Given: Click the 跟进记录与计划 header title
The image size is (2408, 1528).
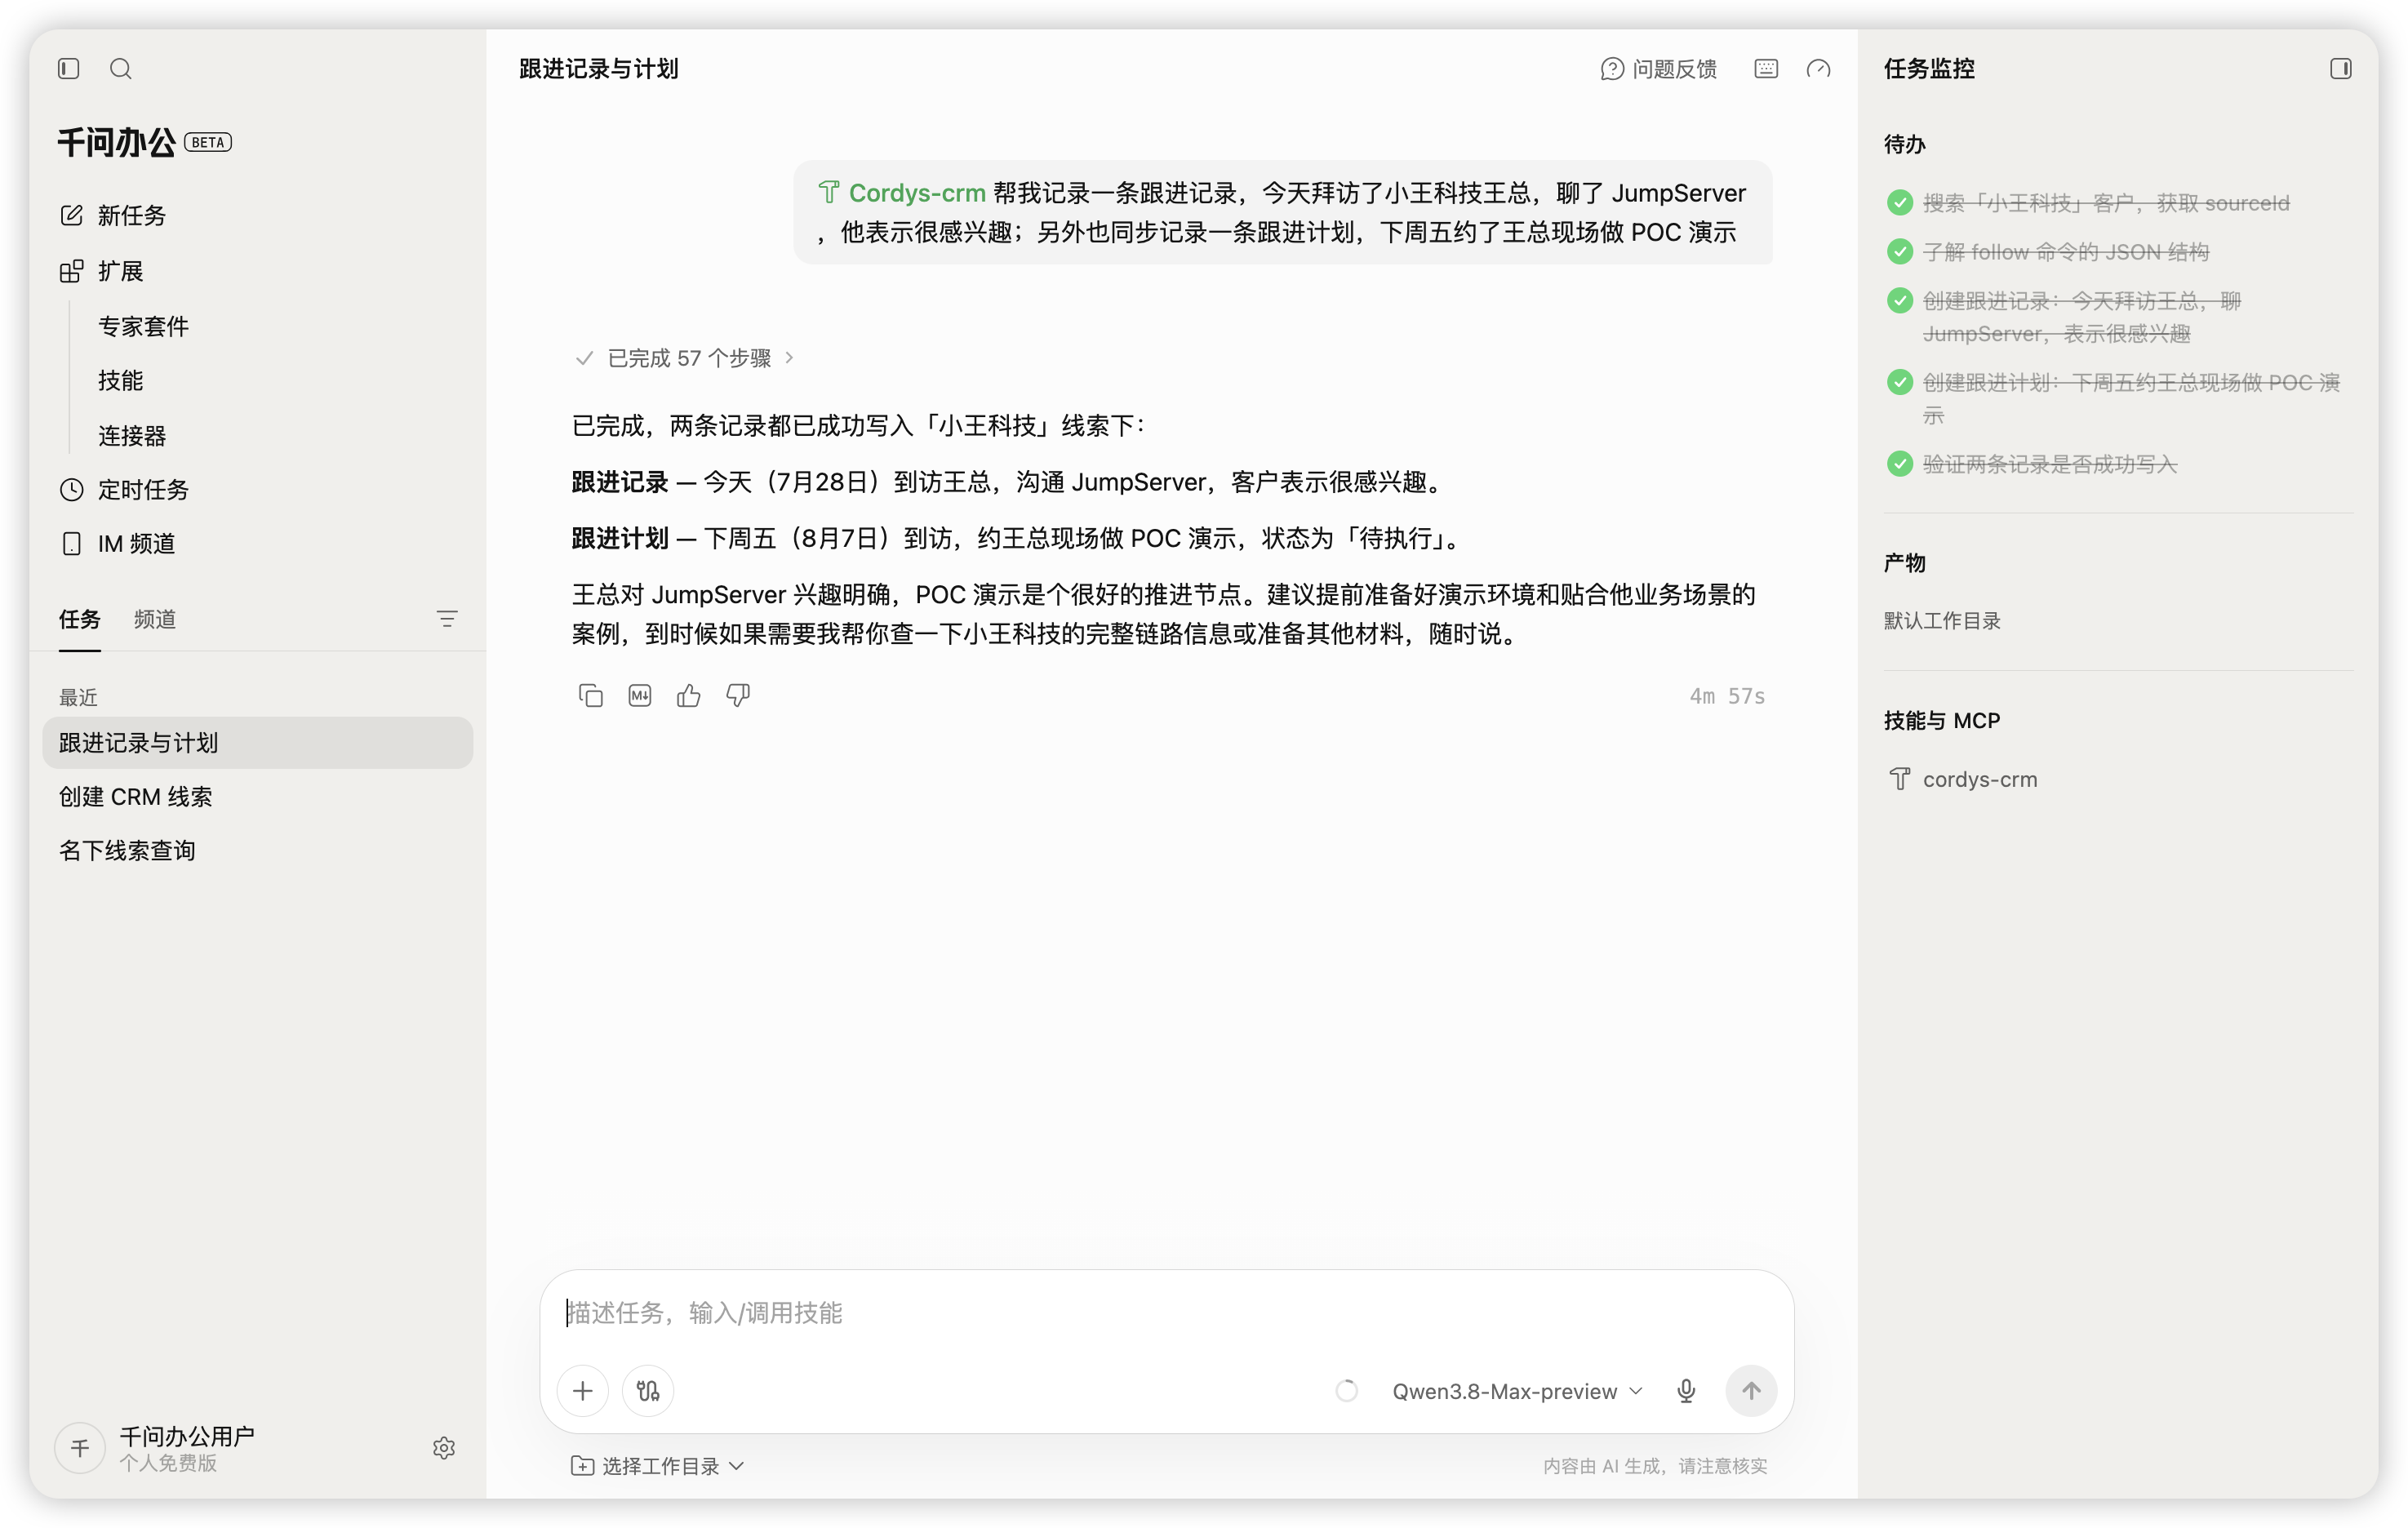Looking at the screenshot, I should pyautogui.click(x=598, y=68).
